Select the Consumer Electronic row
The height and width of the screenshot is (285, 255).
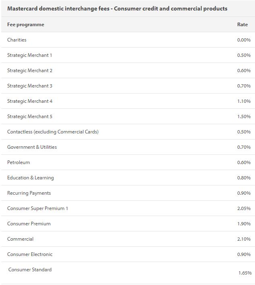(30, 254)
